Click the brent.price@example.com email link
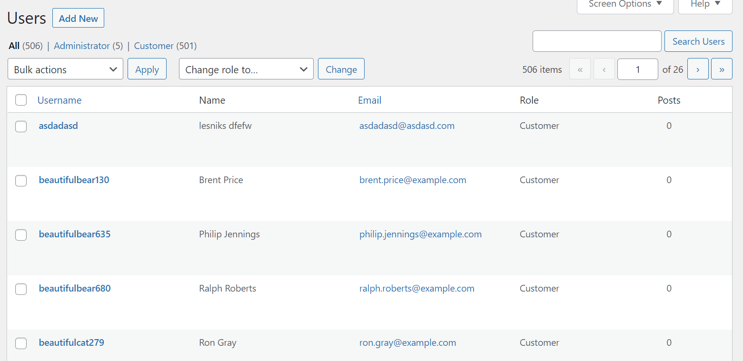 (x=413, y=180)
